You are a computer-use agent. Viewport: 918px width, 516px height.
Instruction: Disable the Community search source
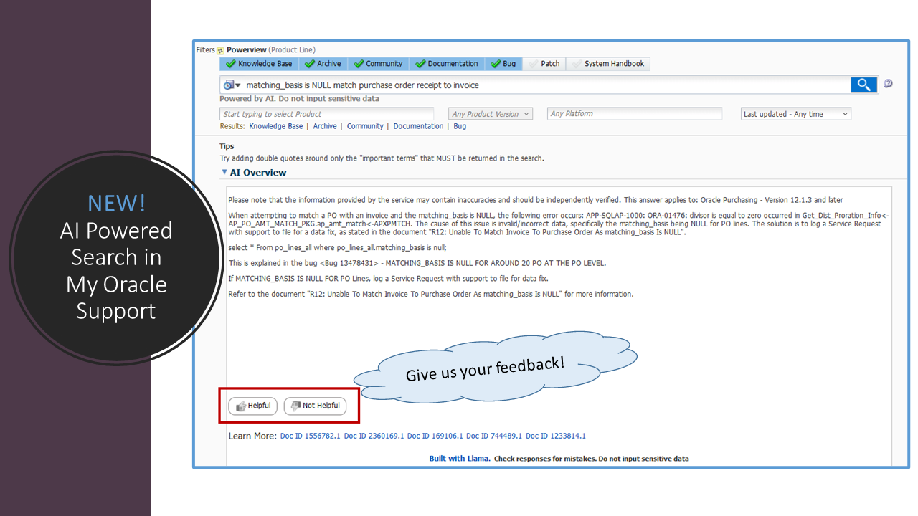point(378,63)
